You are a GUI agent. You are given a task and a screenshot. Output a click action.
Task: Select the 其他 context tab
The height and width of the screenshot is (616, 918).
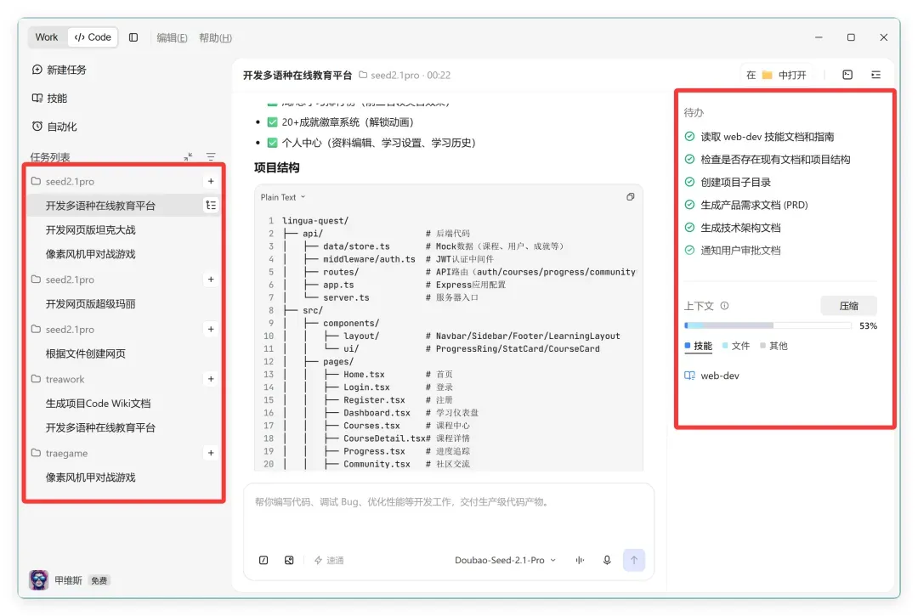[x=773, y=346]
